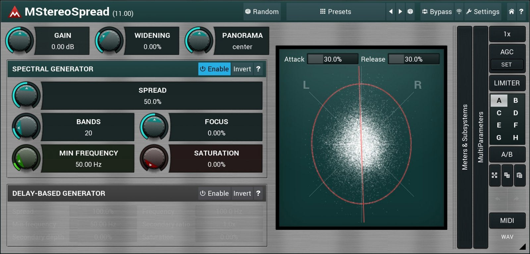The image size is (530, 254).
Task: Disable the Spectral Generator Enable button
Action: click(214, 69)
